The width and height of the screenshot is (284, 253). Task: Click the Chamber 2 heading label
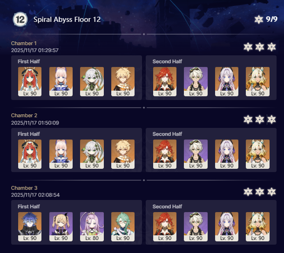pyautogui.click(x=24, y=115)
